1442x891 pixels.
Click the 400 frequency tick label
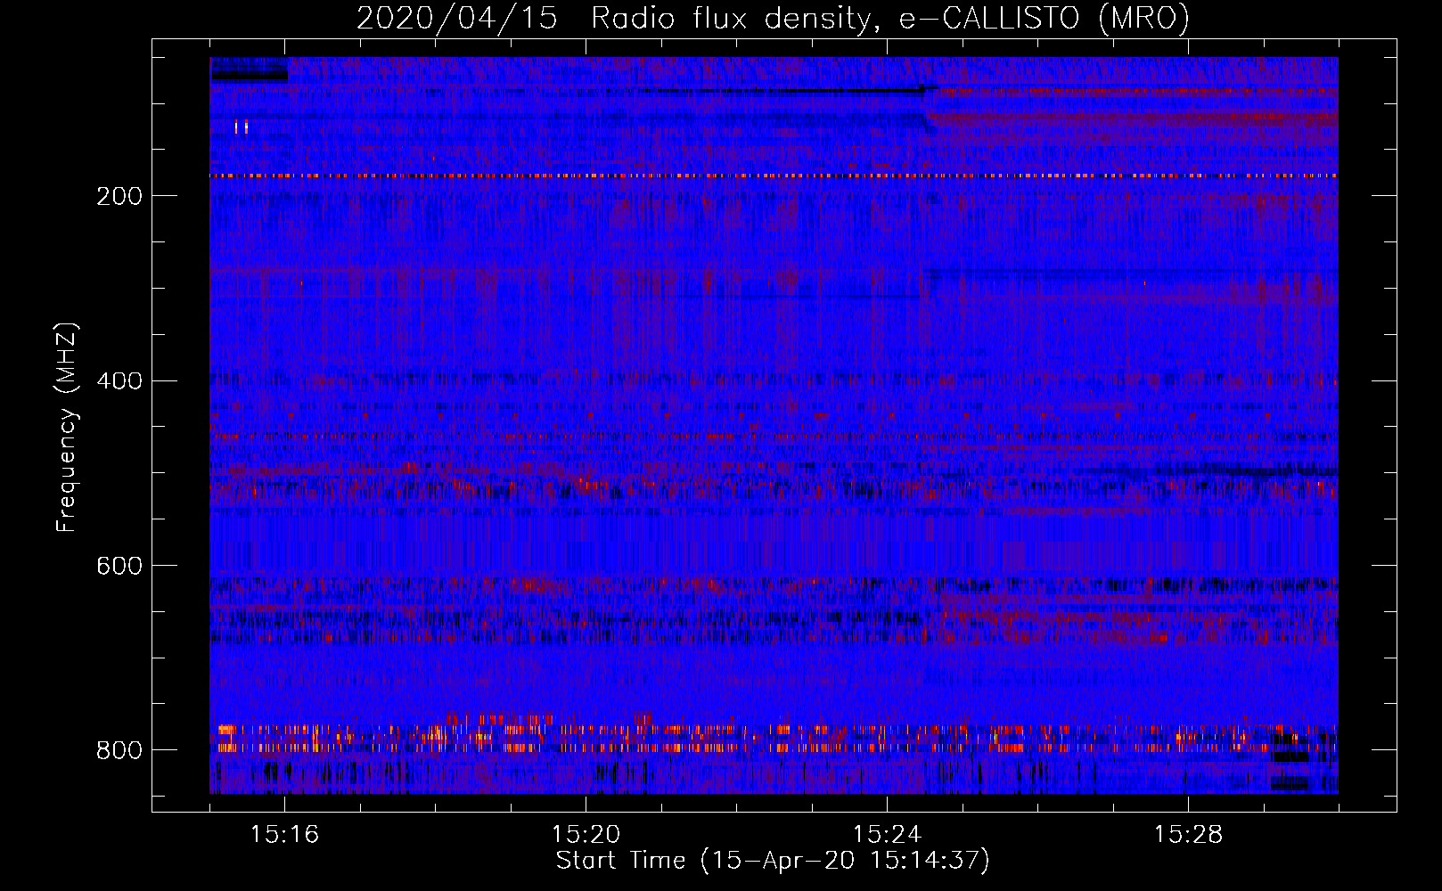(119, 381)
